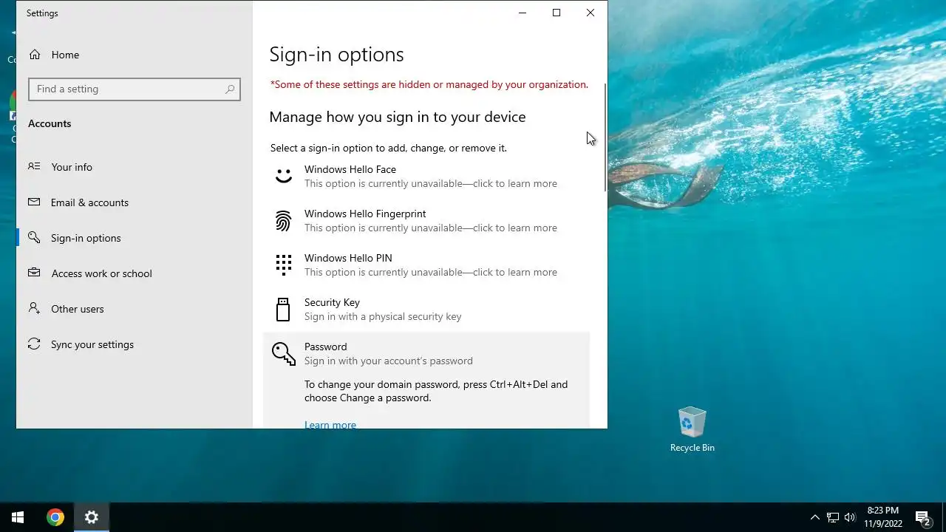This screenshot has height=532, width=946.
Task: Click the volume speaker icon in the tray
Action: (850, 517)
